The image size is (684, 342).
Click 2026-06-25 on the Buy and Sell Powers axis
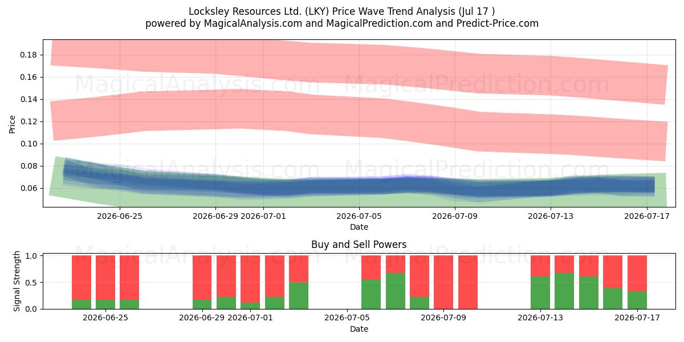point(105,318)
